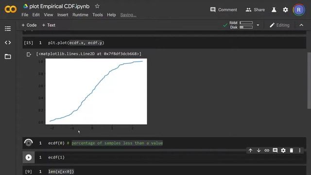The height and width of the screenshot is (175, 311).
Task: Click the matplotlib Line2D output text
Action: coord(88,54)
